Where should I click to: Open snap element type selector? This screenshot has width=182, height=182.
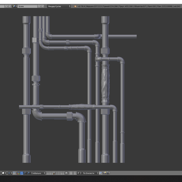click(x=79, y=173)
